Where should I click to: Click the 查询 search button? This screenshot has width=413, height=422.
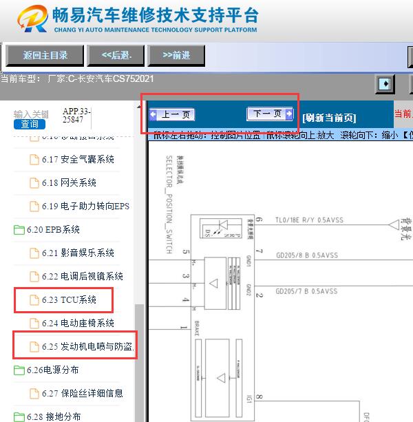click(x=30, y=124)
